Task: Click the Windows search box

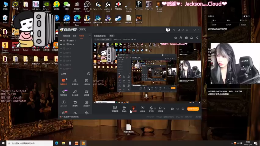Action: coord(30,143)
